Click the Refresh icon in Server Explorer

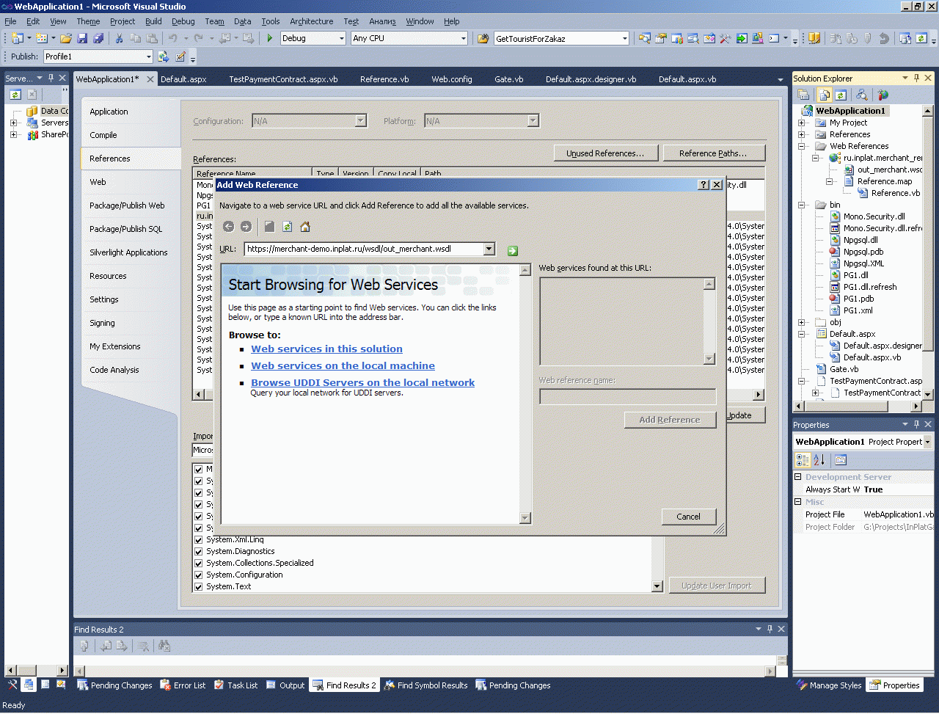[x=15, y=95]
